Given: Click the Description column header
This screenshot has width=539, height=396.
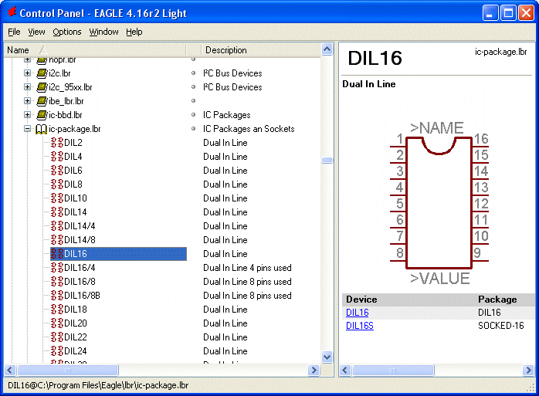Looking at the screenshot, I should (261, 50).
